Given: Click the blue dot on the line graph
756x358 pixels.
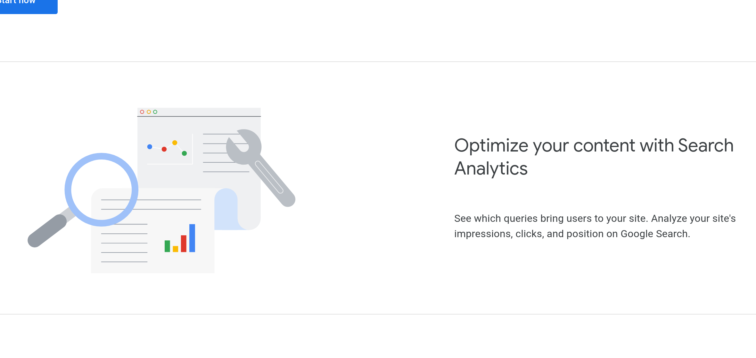Looking at the screenshot, I should click(150, 146).
